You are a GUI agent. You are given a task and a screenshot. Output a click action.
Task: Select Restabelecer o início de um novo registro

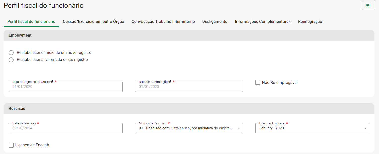click(11, 53)
